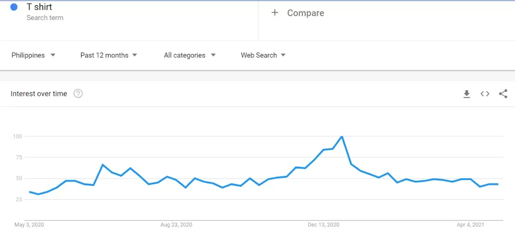Open the embed code icon

(x=485, y=94)
